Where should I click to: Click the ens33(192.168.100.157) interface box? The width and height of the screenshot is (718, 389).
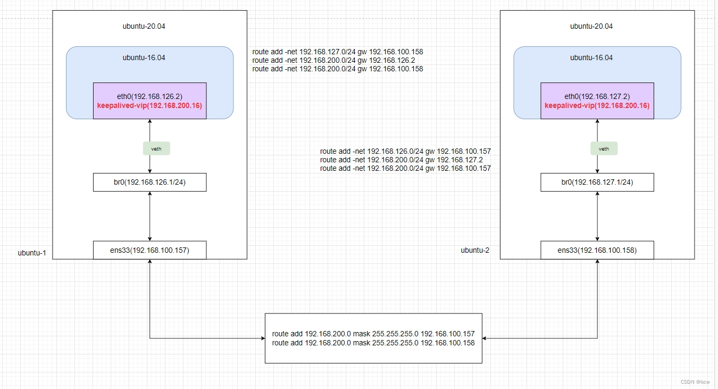point(149,250)
